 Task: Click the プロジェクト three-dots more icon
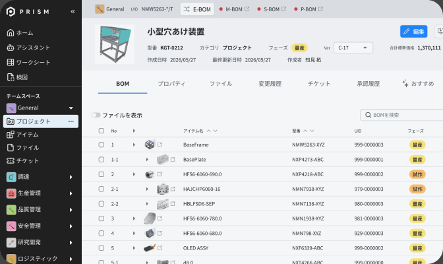pyautogui.click(x=71, y=121)
